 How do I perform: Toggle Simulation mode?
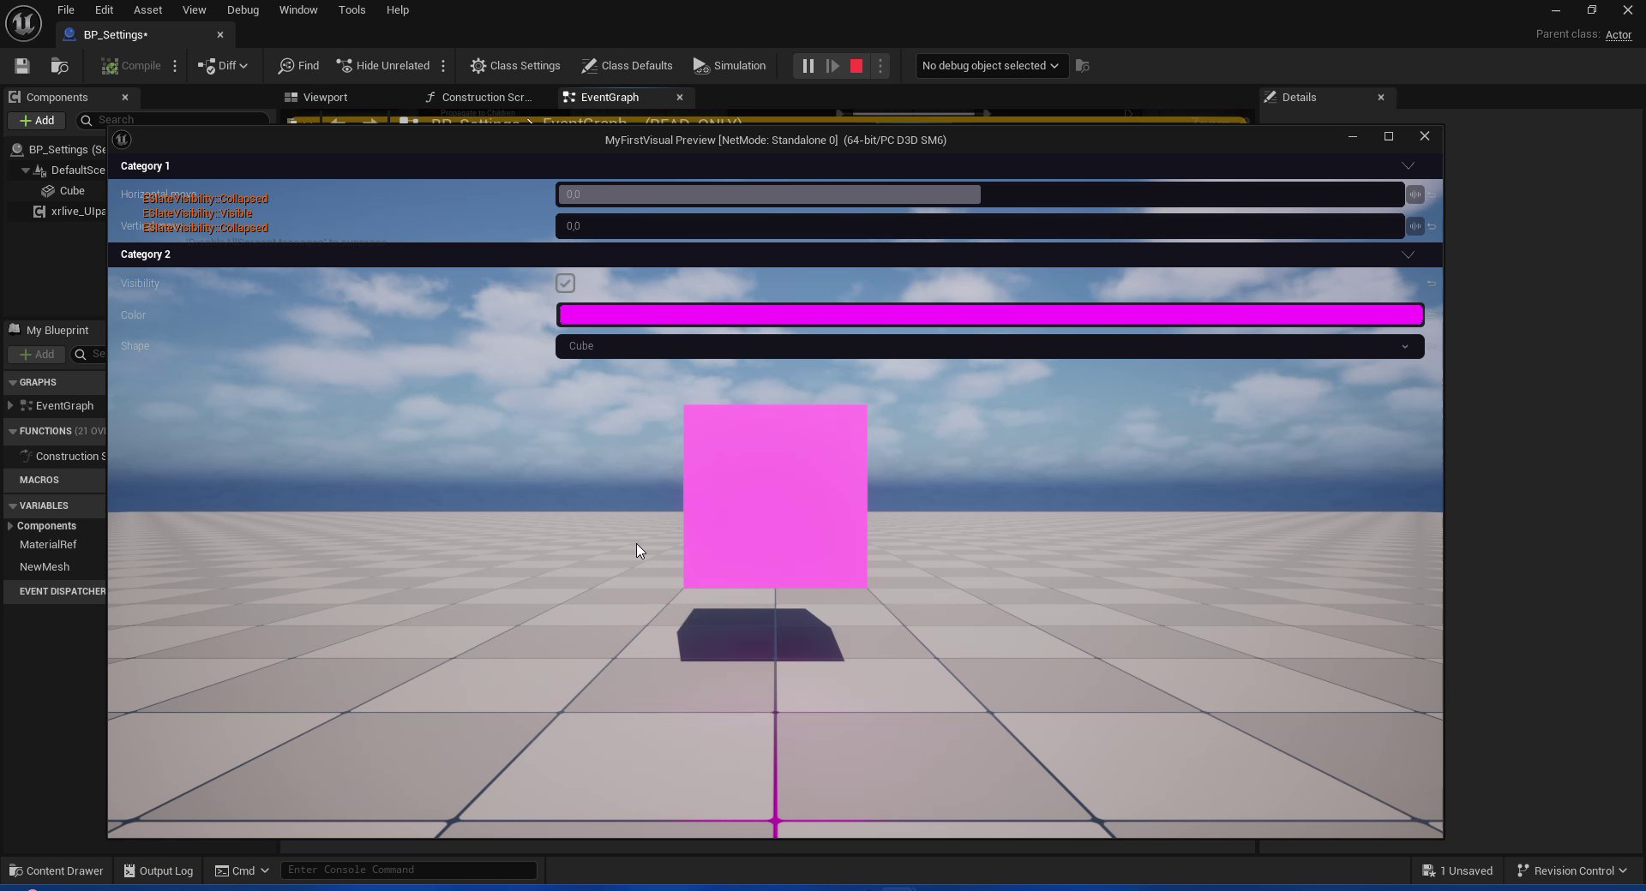[730, 66]
